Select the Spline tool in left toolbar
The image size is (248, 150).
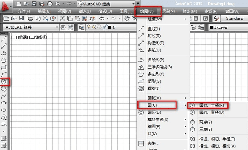(x=3, y=96)
